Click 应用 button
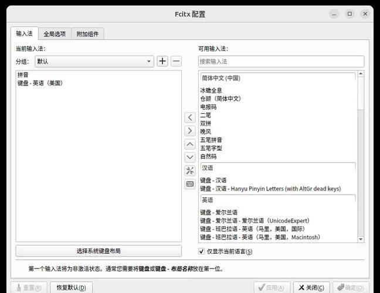The height and width of the screenshot is (293, 380). tap(272, 287)
